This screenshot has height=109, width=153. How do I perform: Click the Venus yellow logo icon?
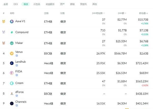coord(12,53)
